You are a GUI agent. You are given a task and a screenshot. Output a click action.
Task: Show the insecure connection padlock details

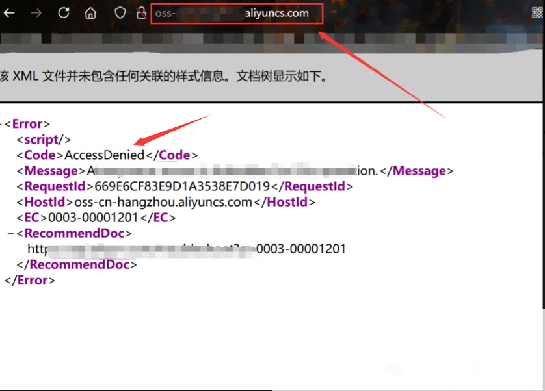tap(141, 13)
